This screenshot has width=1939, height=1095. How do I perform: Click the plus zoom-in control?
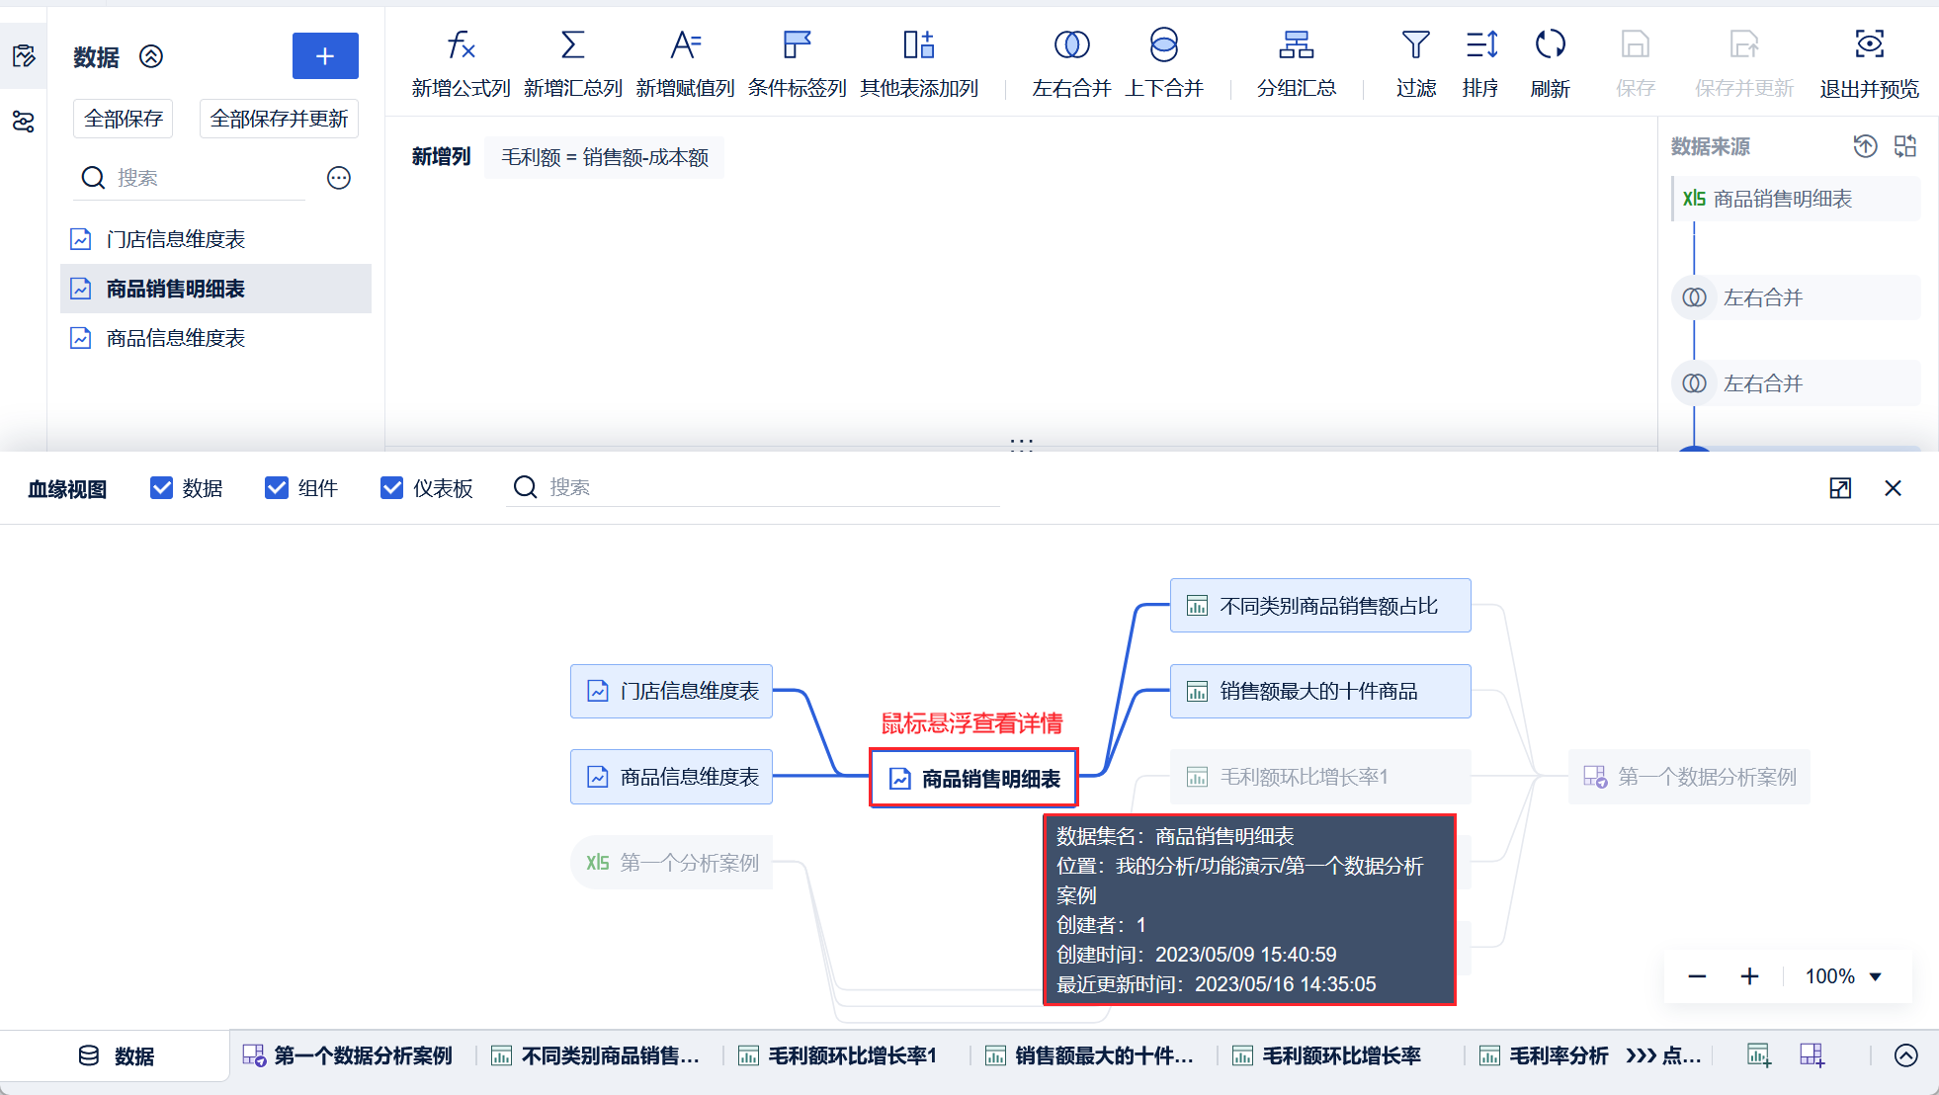(1749, 976)
